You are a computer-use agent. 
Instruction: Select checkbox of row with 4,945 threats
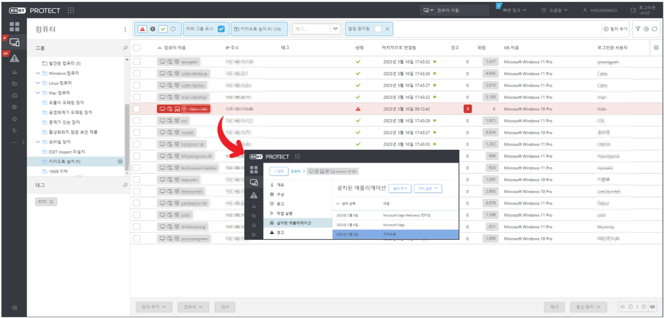137,73
